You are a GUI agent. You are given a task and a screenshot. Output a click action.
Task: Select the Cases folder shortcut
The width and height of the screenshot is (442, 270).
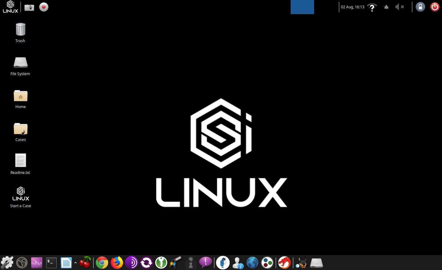point(20,132)
